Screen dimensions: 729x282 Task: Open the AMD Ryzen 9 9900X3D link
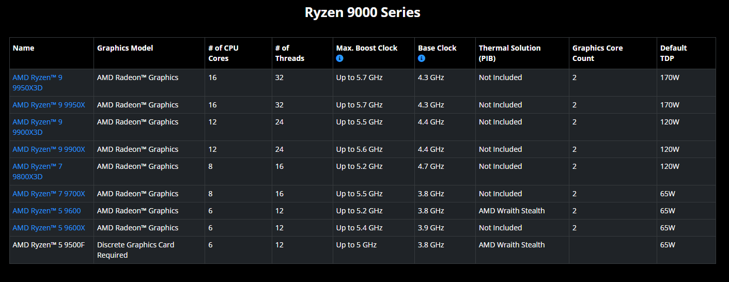click(37, 127)
